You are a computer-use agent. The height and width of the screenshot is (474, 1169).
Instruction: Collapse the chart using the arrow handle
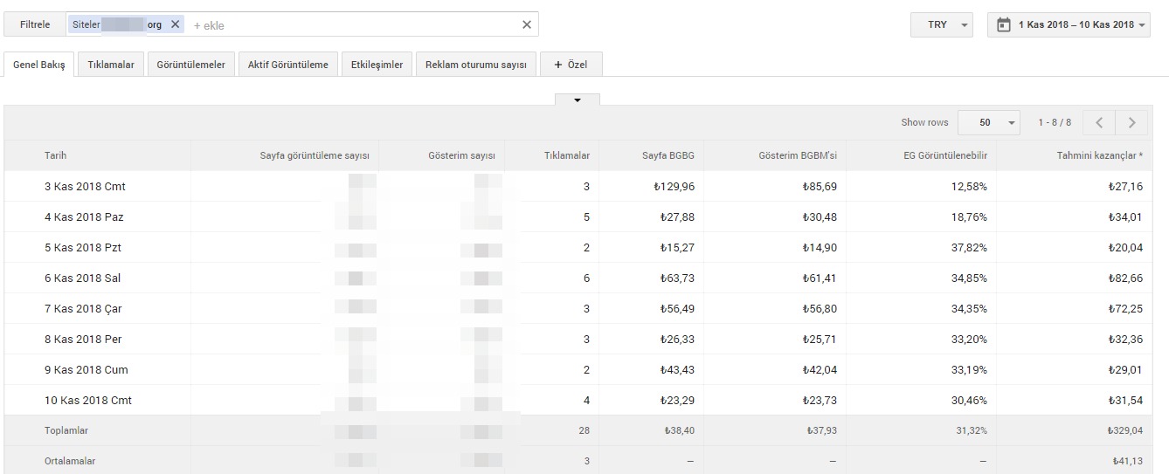[x=577, y=100]
